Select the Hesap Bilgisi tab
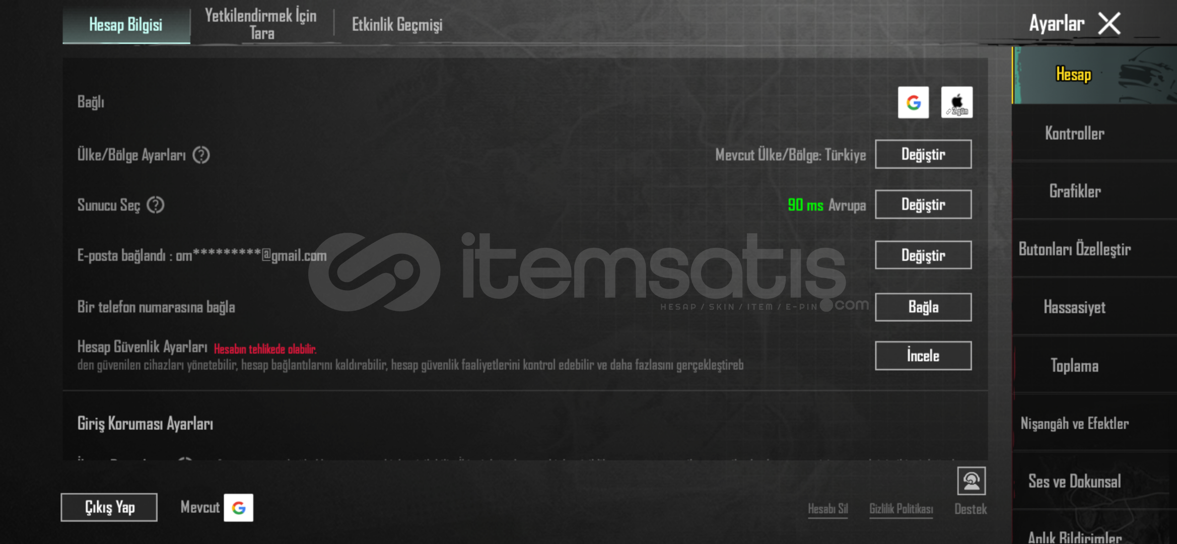This screenshot has height=544, width=1177. (x=126, y=24)
